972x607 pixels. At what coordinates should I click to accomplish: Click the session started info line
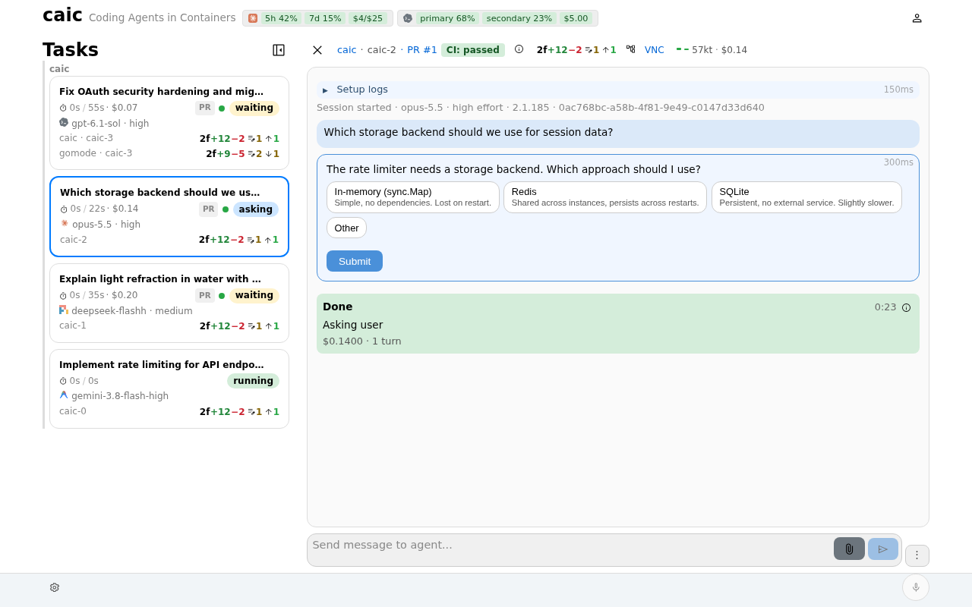(x=541, y=108)
